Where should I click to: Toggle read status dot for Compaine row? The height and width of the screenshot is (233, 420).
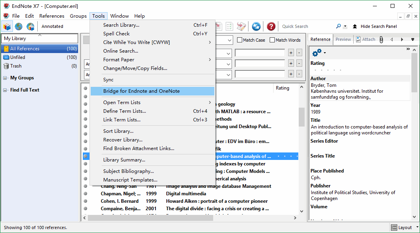pyautogui.click(x=86, y=208)
